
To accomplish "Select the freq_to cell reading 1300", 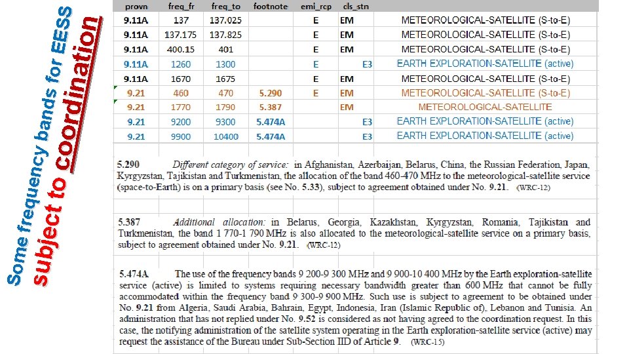I will click(225, 64).
